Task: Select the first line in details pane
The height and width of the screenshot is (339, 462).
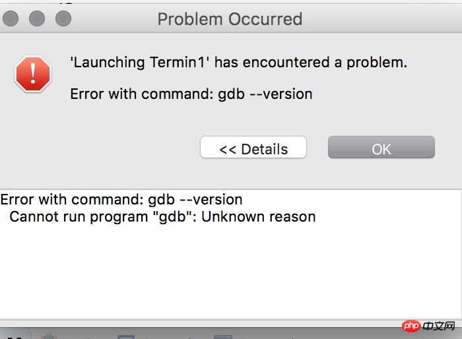Action: tap(121, 200)
